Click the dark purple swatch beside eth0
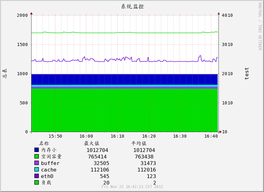Screen dimensions: 264x192 (x=37, y=176)
